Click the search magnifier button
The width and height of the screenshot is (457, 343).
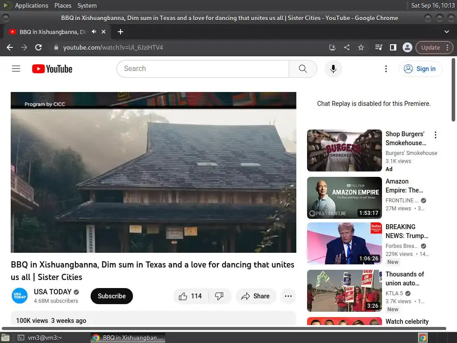303,69
